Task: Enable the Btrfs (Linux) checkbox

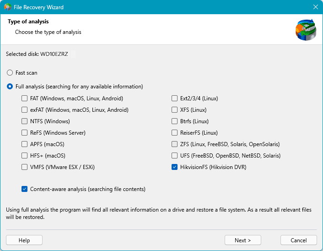Action: coord(174,121)
